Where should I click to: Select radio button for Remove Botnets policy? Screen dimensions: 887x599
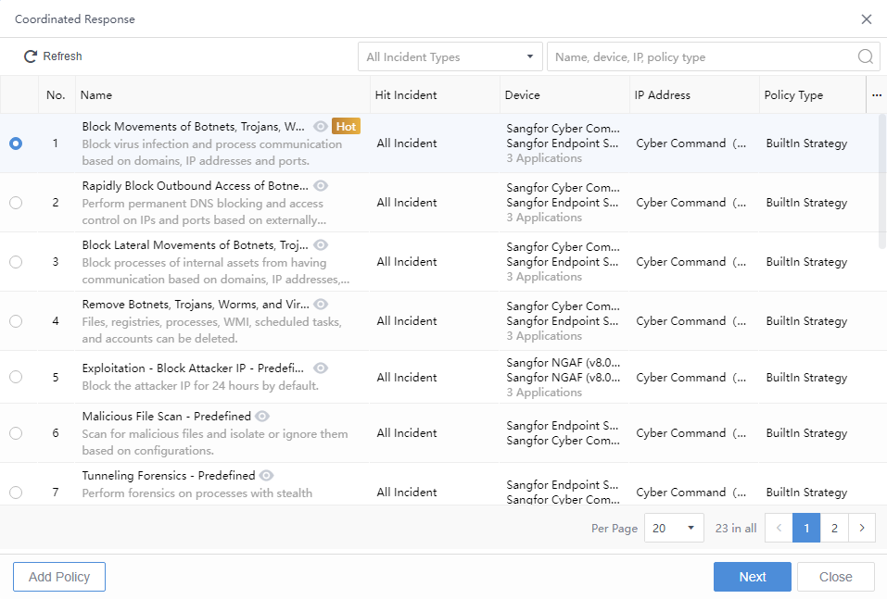[16, 321]
